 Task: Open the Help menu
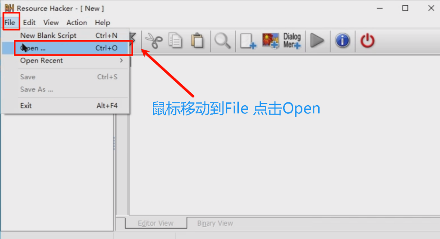point(102,23)
